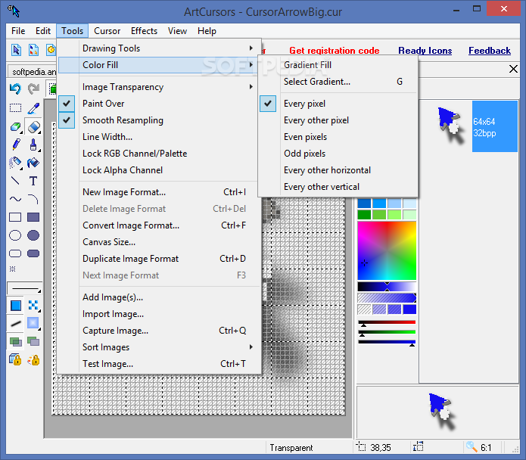The height and width of the screenshot is (460, 526).
Task: Open the Help menu
Action: pos(207,31)
